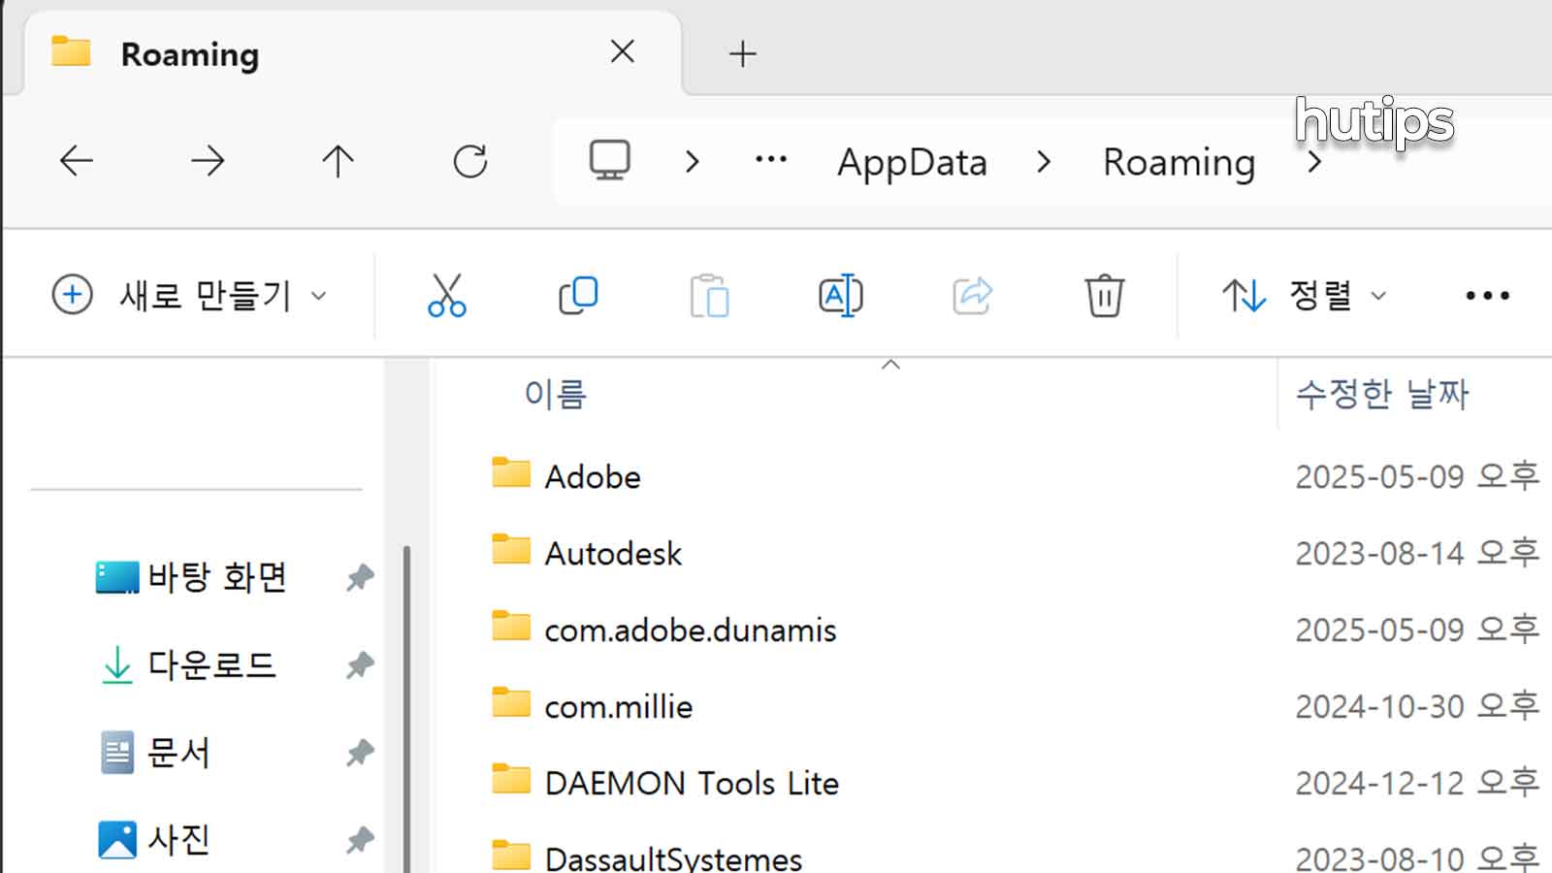This screenshot has height=873, width=1552.
Task: Open the AppData breadcrumb segment
Action: pyautogui.click(x=912, y=162)
